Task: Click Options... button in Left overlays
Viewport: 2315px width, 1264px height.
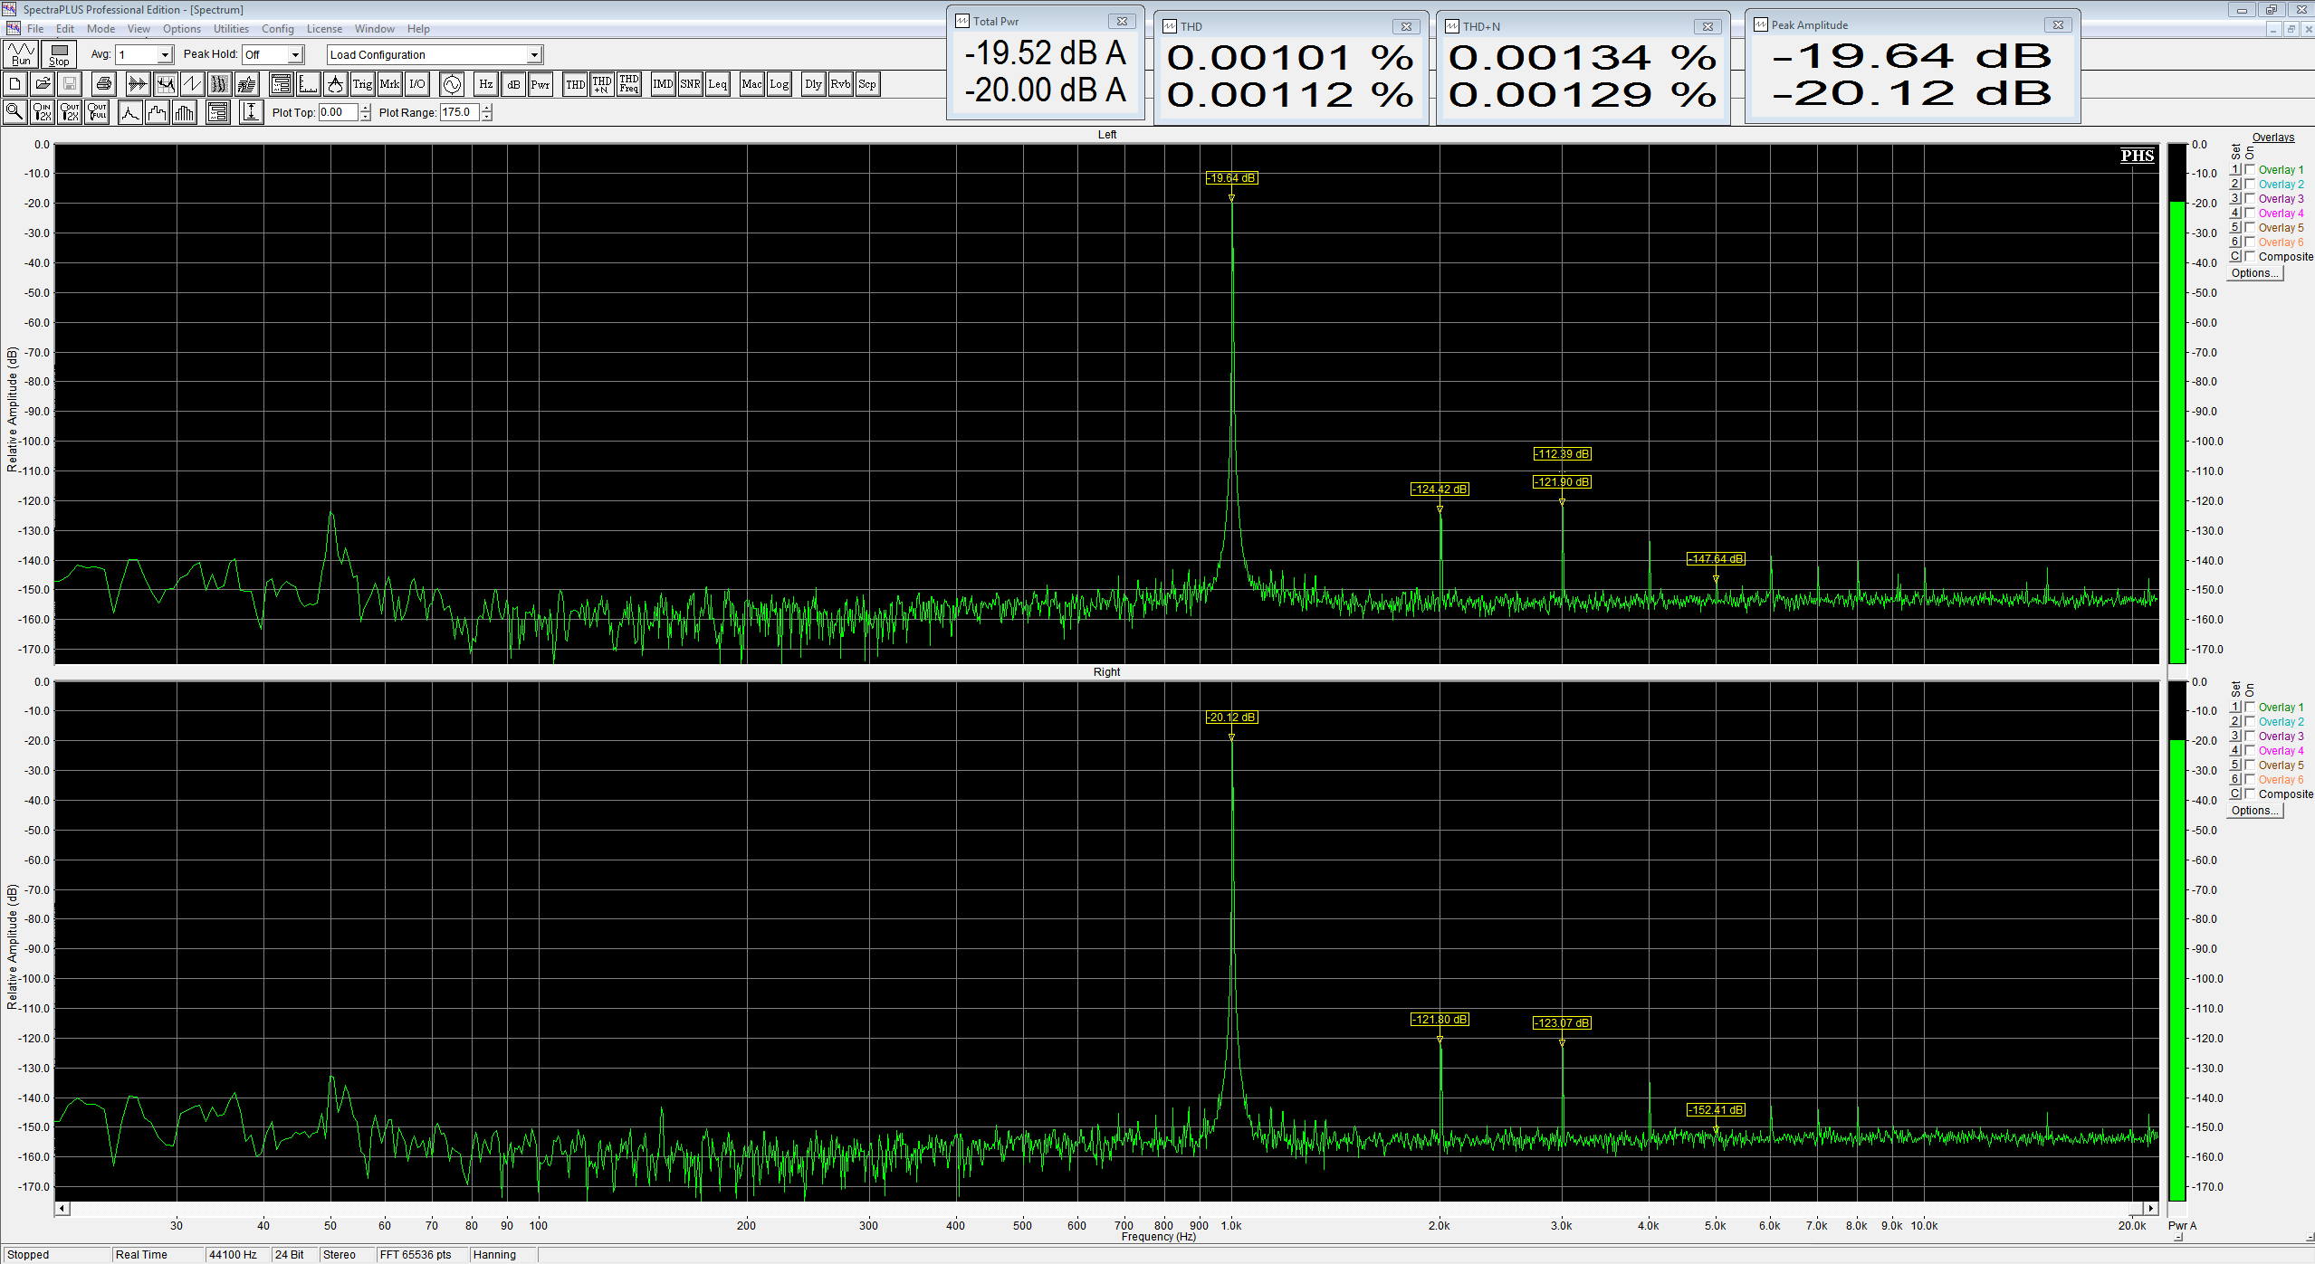Action: click(2254, 273)
